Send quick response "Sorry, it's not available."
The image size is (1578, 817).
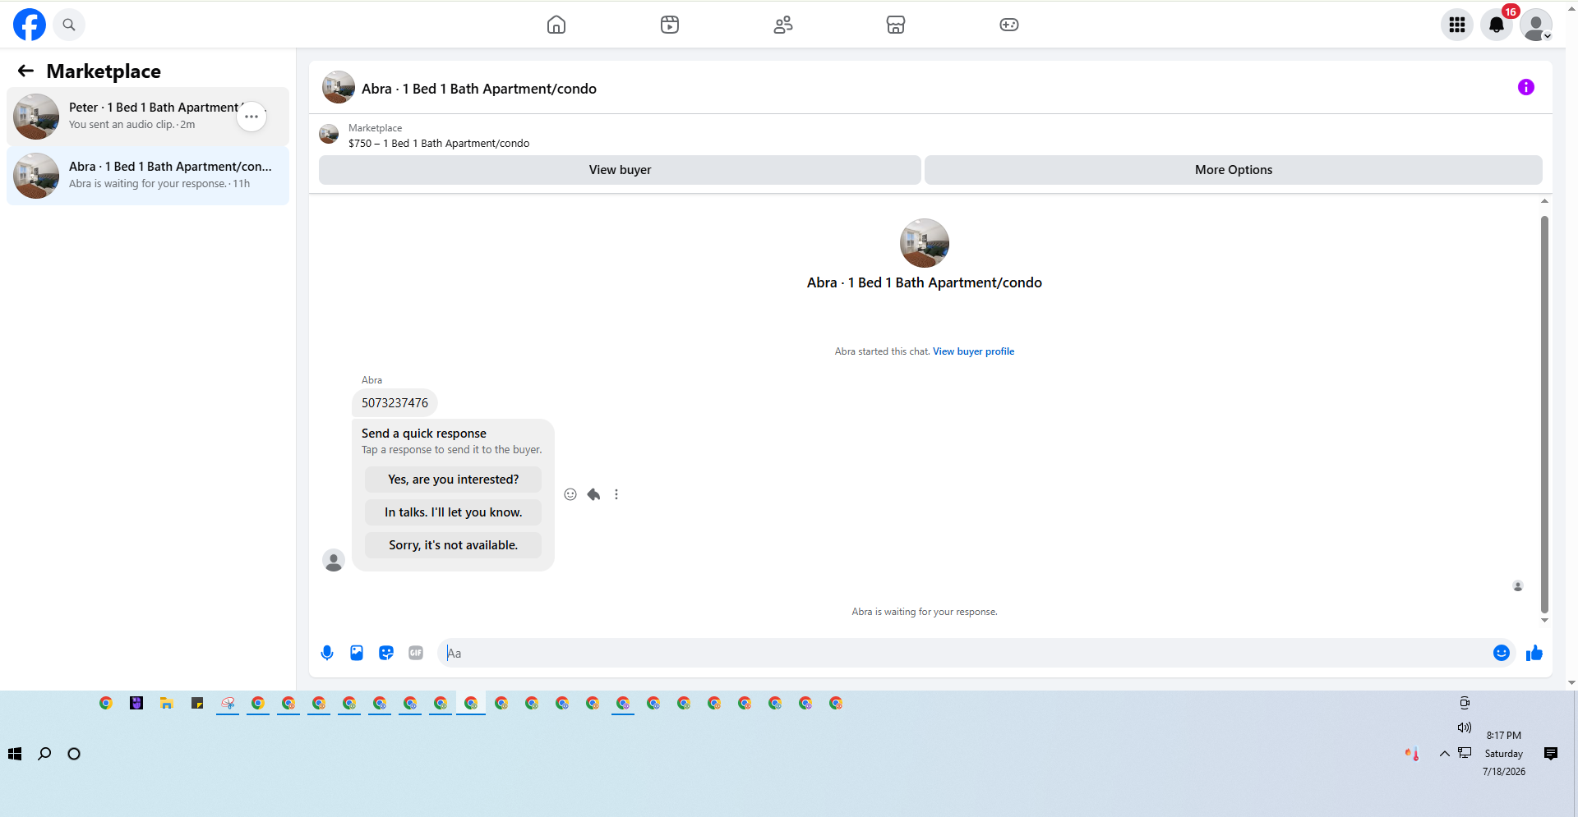453,545
